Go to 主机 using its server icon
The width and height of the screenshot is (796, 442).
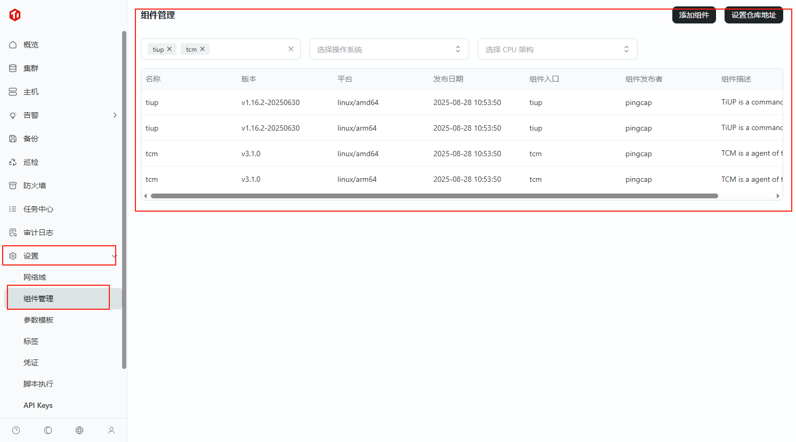(x=13, y=92)
